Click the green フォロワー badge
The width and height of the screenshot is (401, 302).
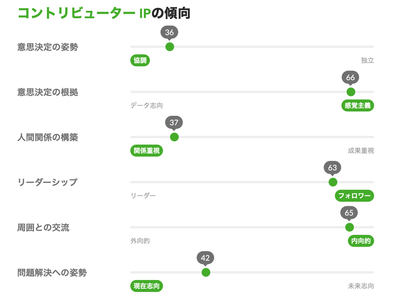[354, 196]
